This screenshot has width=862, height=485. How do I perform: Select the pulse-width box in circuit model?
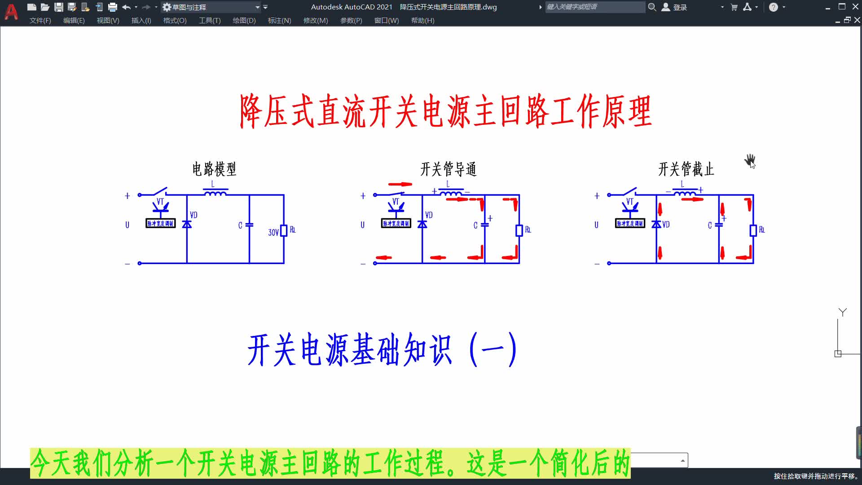pos(161,223)
